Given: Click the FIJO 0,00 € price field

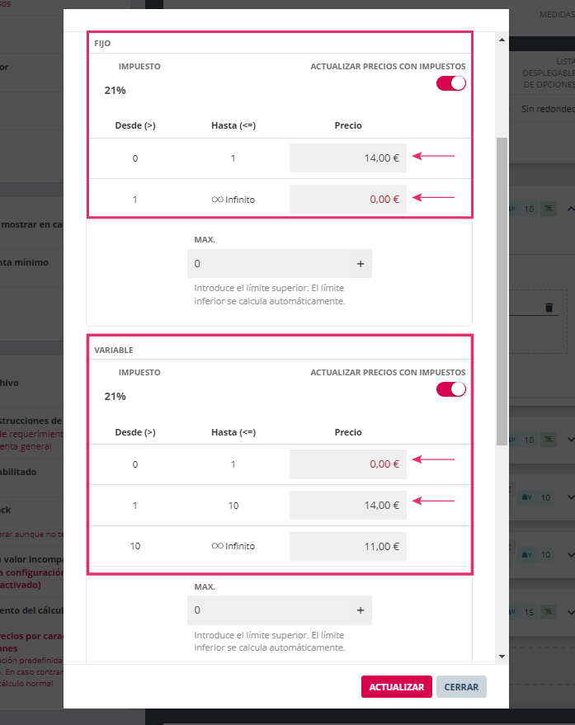Looking at the screenshot, I should click(347, 199).
